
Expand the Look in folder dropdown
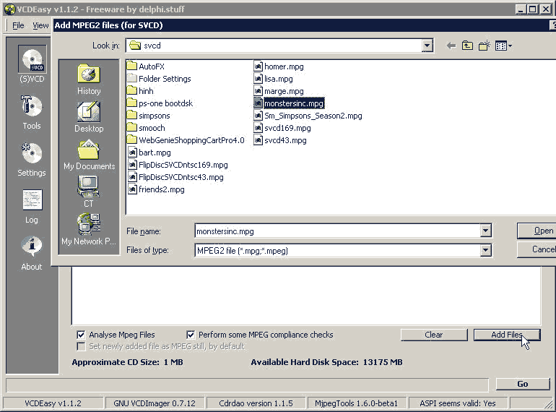(427, 46)
